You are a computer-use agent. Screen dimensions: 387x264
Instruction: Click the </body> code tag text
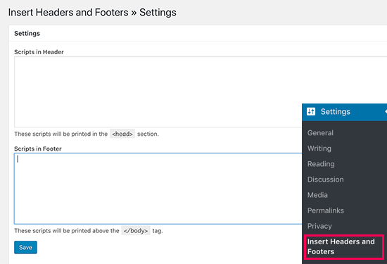coord(136,231)
